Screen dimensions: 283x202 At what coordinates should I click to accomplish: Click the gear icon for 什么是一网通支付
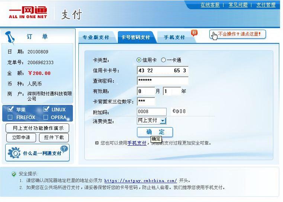[15, 153]
